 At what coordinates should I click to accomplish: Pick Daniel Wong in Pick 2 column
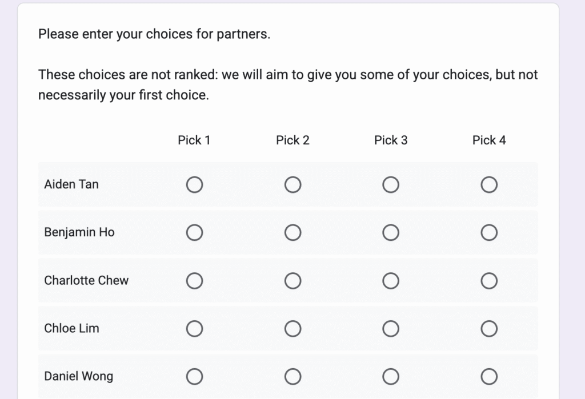[x=292, y=377]
